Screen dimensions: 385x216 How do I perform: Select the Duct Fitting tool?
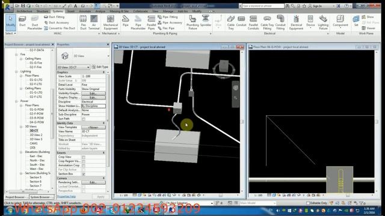tap(54, 17)
